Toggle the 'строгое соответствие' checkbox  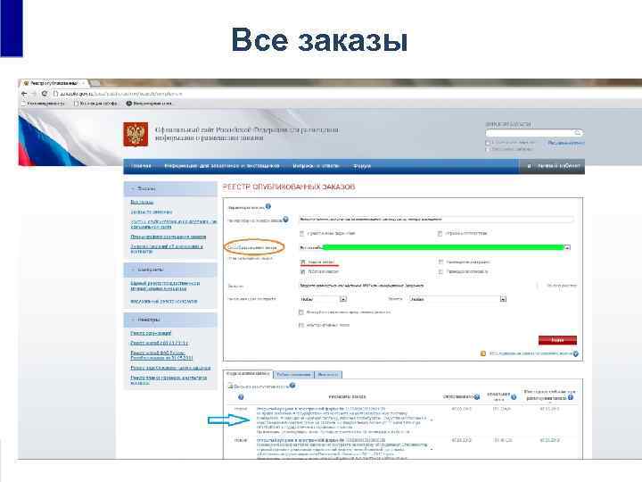pos(440,233)
